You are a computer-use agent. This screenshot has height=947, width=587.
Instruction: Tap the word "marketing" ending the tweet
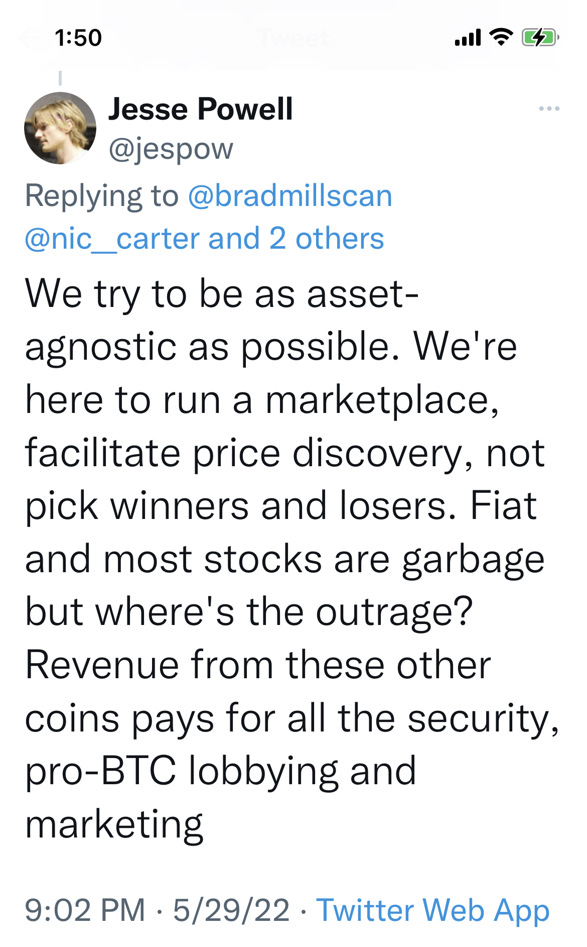click(114, 824)
